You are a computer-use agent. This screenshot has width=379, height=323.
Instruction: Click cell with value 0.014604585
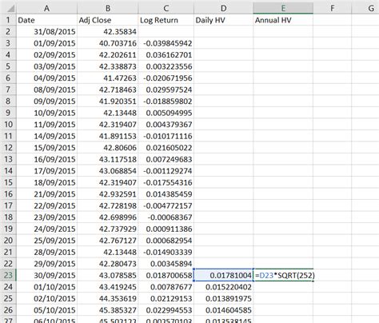(223, 309)
